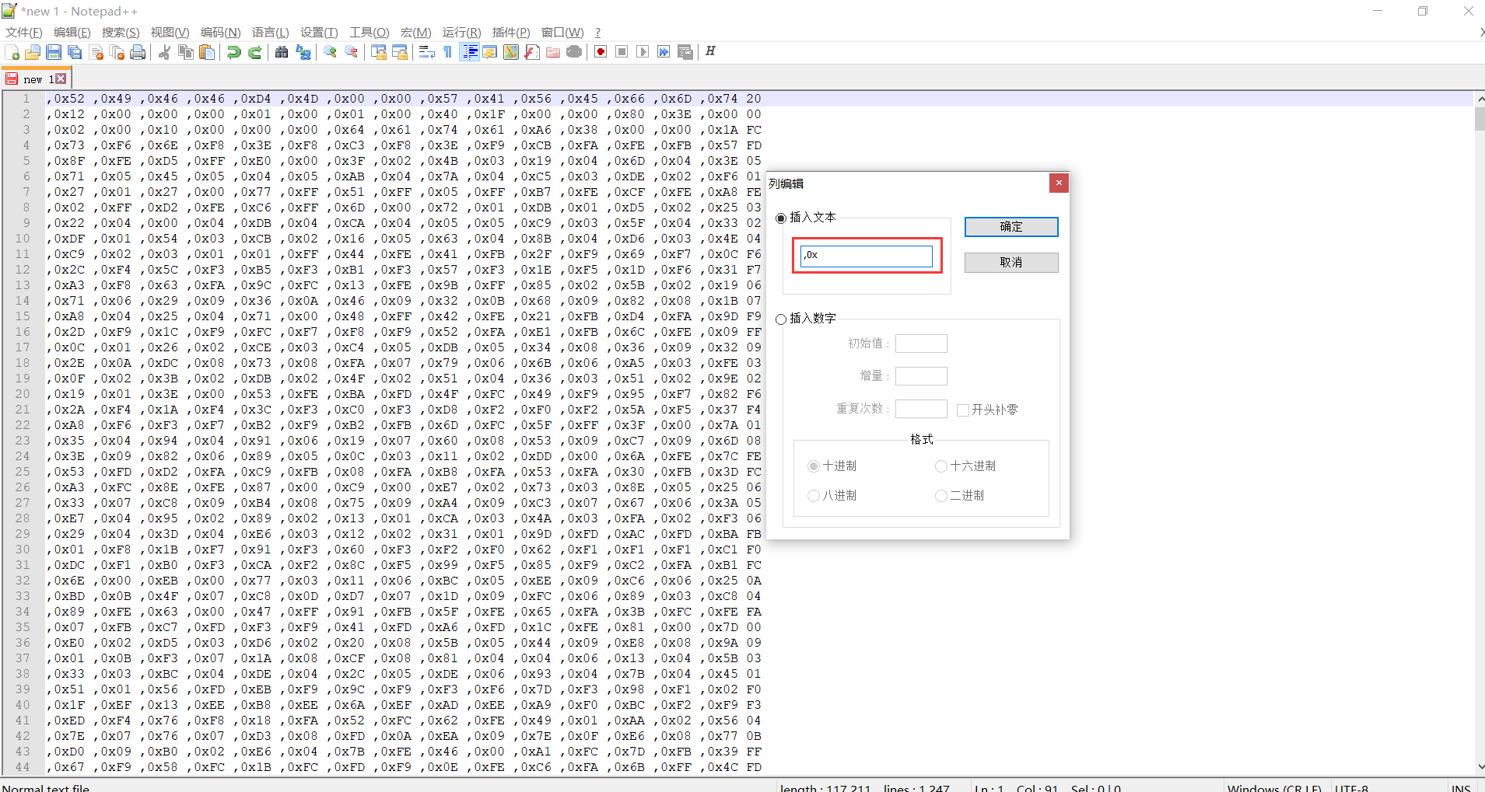Toggle synchronized vertical scrolling
This screenshot has width=1485, height=792.
(379, 52)
